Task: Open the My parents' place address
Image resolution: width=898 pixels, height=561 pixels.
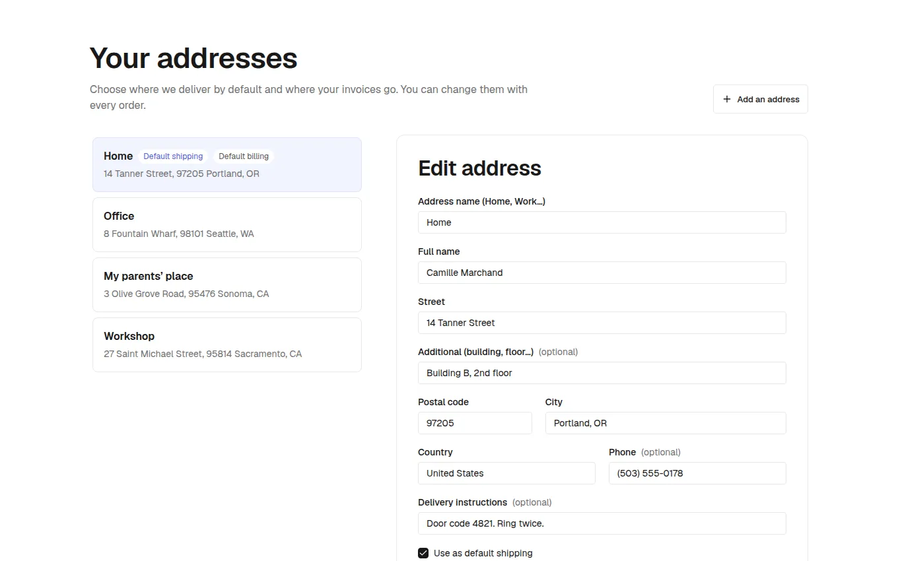Action: [x=227, y=284]
